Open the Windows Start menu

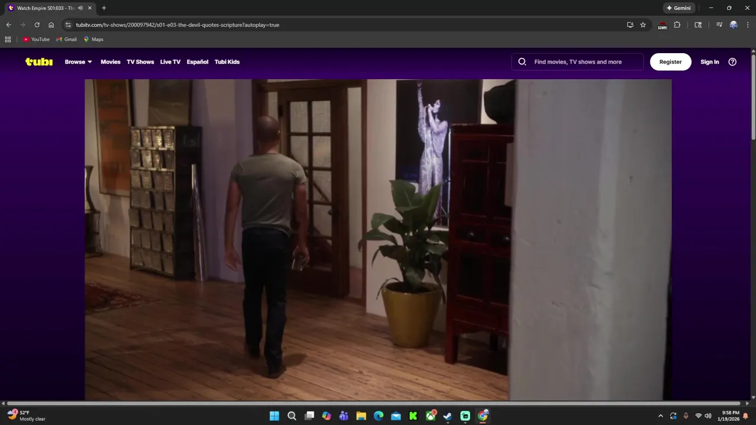tap(274, 416)
